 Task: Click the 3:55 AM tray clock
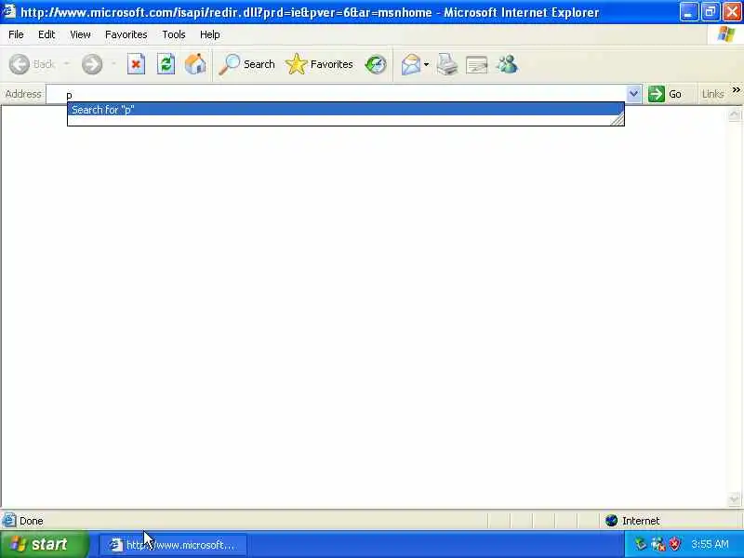(710, 544)
